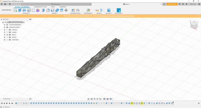
Task: Select the Create Sketch tool
Action: [15, 10]
